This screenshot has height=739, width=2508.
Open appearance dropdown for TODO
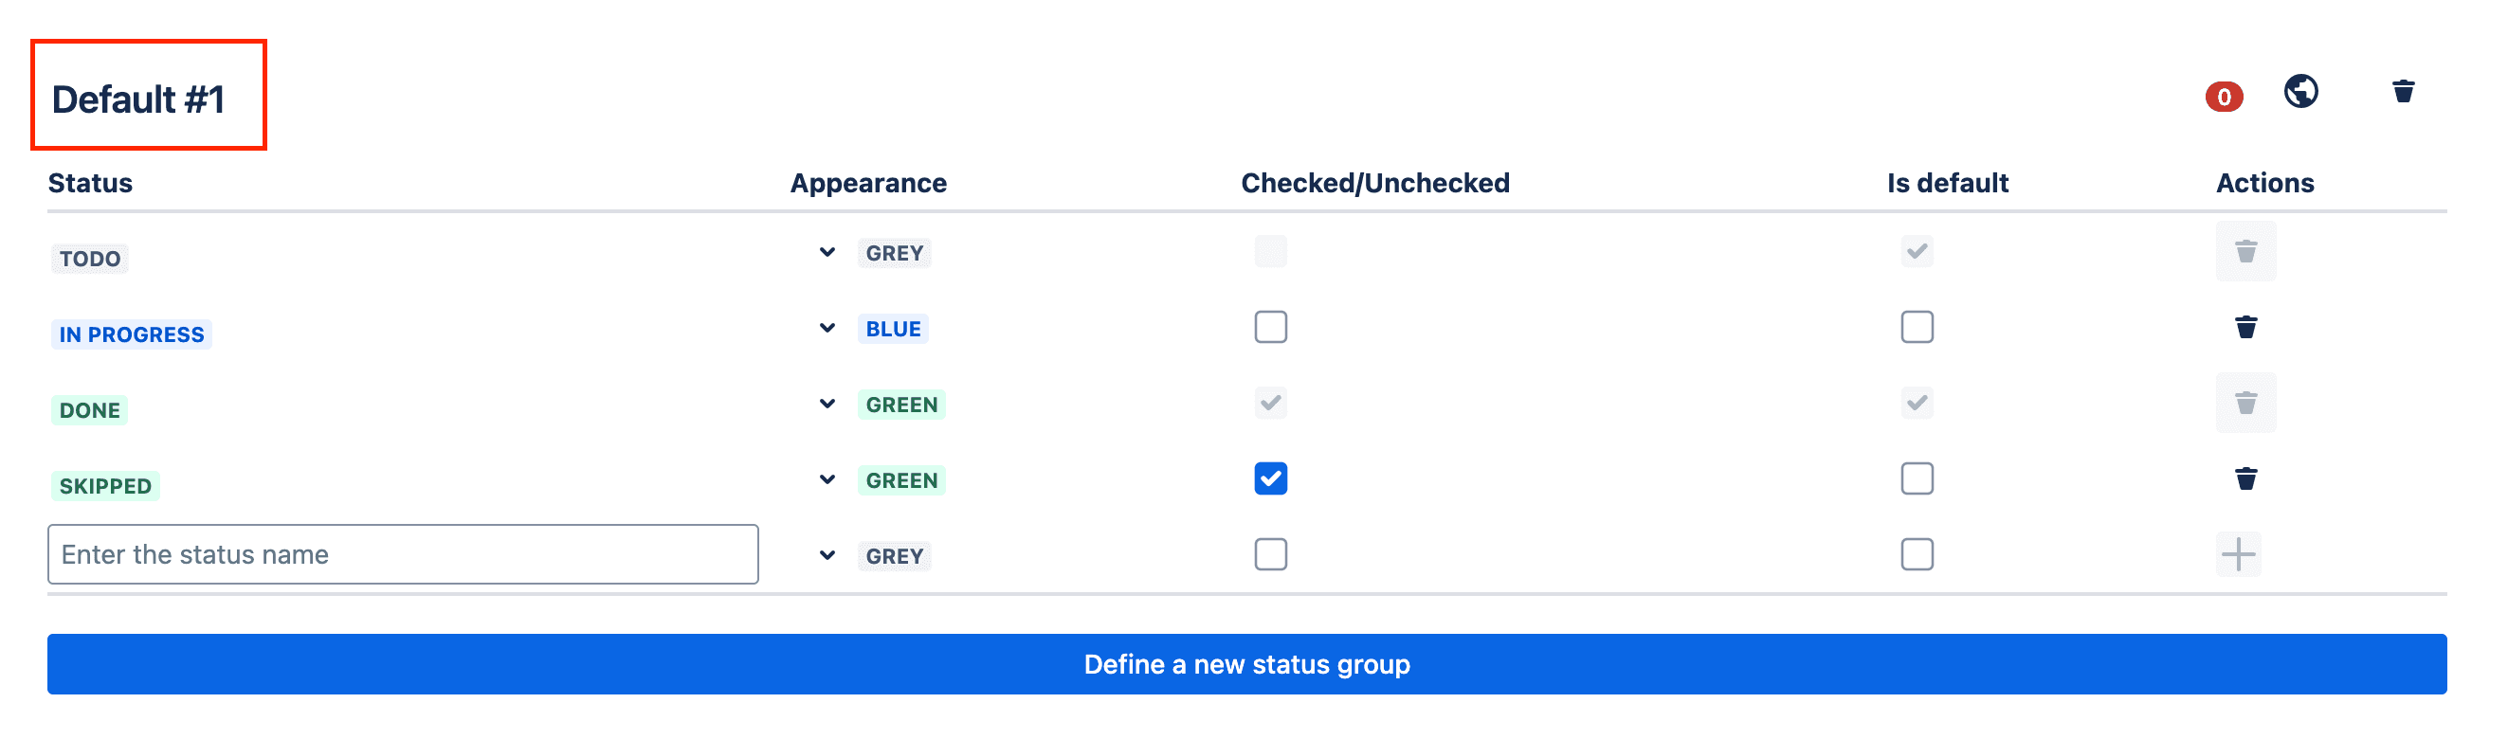pyautogui.click(x=827, y=253)
